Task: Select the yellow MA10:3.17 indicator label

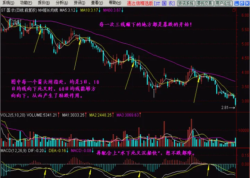Action: pyautogui.click(x=89, y=10)
